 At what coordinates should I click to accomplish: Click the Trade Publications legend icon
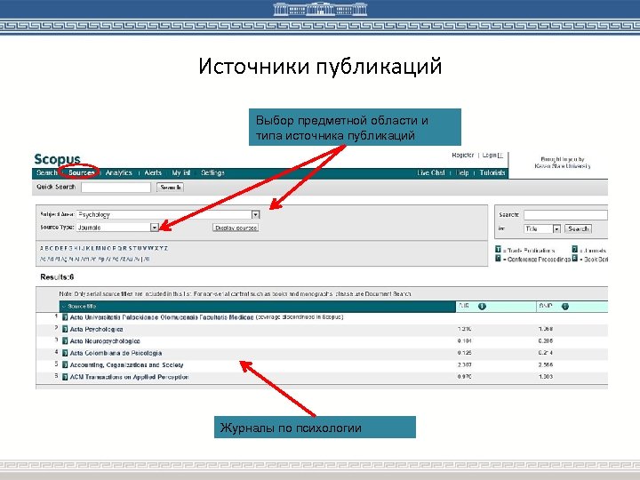click(x=498, y=250)
